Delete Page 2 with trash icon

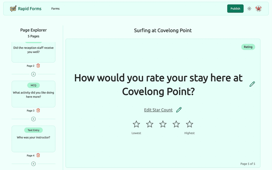38,66
